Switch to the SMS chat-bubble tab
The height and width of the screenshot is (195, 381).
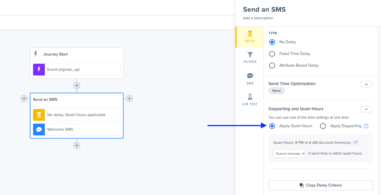pos(250,79)
